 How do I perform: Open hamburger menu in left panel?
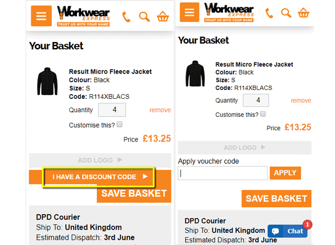coord(41,16)
